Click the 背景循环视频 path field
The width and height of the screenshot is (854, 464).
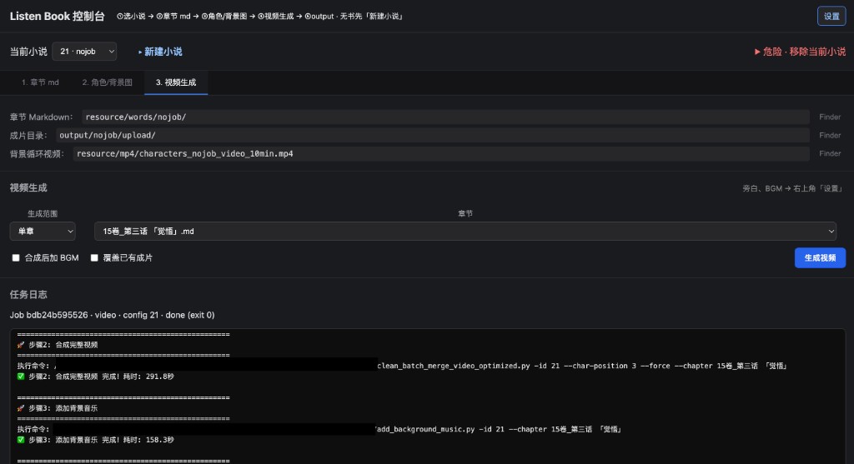(441, 154)
